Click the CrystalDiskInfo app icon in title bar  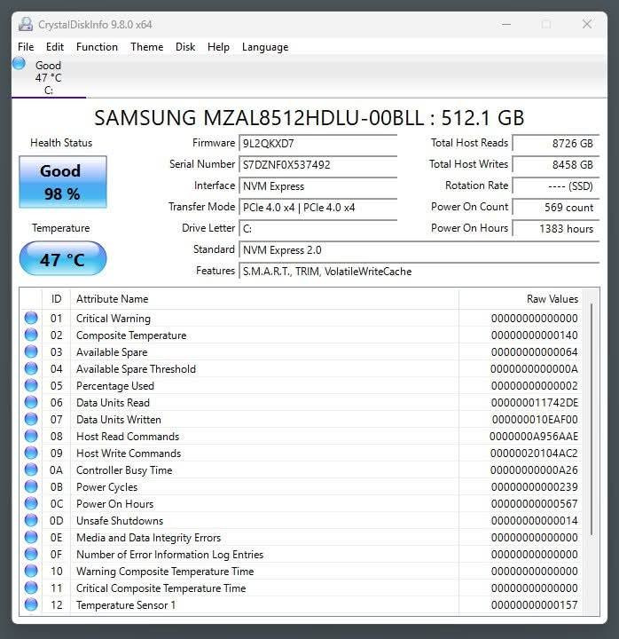25,25
